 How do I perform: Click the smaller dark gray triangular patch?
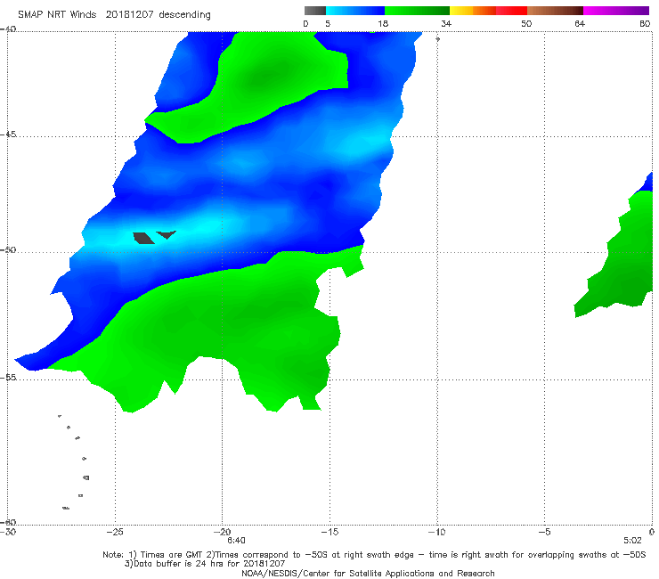tap(167, 234)
